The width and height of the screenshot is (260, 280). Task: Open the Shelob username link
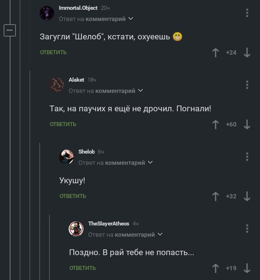point(87,152)
